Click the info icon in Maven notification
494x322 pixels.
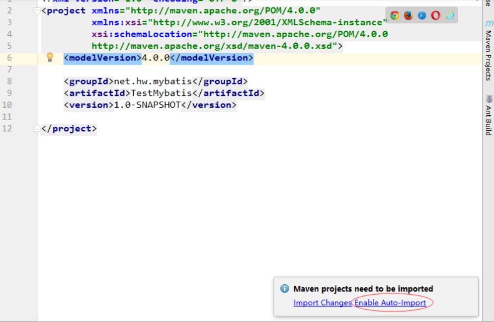click(x=284, y=289)
